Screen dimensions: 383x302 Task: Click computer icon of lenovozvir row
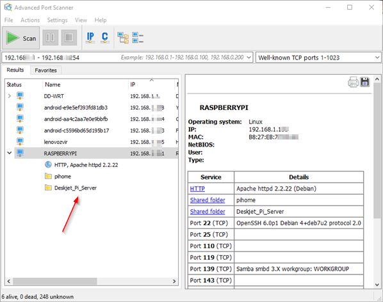20,141
